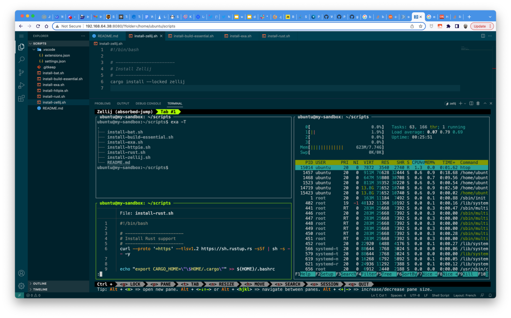
Task: Click the Layout: French indicator
Action: click(464, 295)
